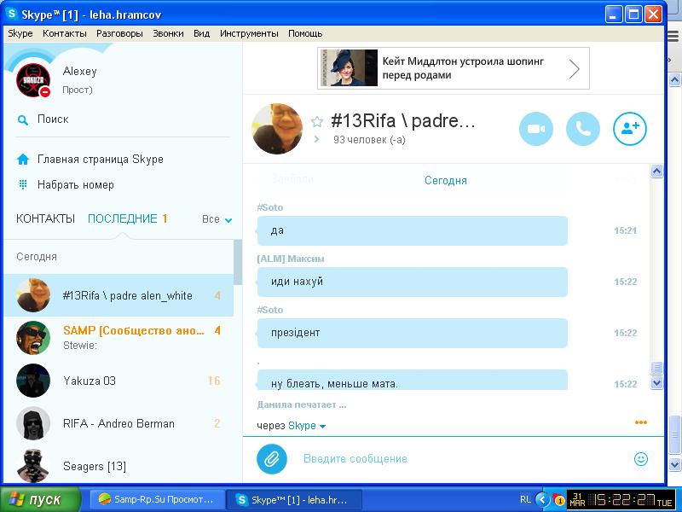Screen dimensions: 682x512
Task: Open the Кейт Миддлтон ad banner
Action: (x=454, y=68)
